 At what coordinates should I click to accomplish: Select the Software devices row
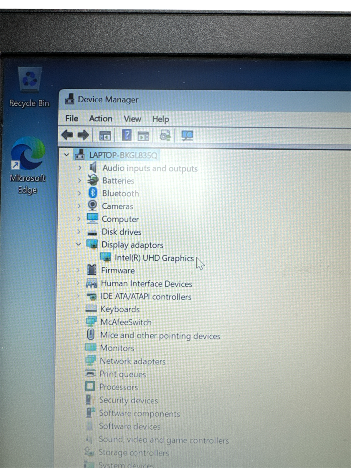click(x=129, y=426)
